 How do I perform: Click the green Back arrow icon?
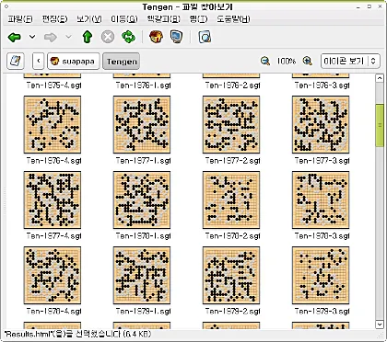coord(15,38)
